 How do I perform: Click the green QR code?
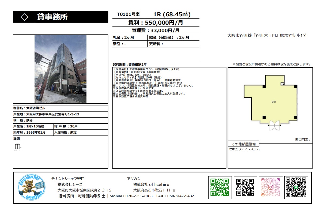220,187
